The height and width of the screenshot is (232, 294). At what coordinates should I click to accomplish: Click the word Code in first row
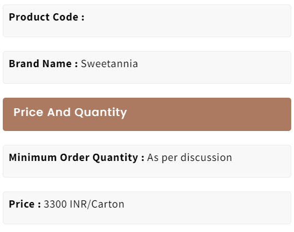pyautogui.click(x=65, y=17)
